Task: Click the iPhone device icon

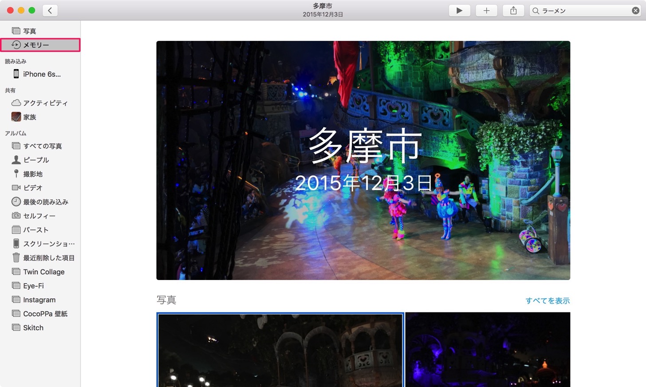Action: click(16, 74)
